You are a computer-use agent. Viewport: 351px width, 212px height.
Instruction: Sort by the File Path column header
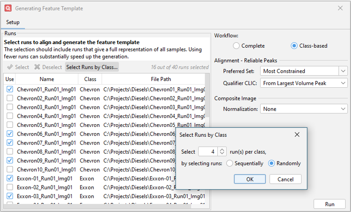[153, 79]
